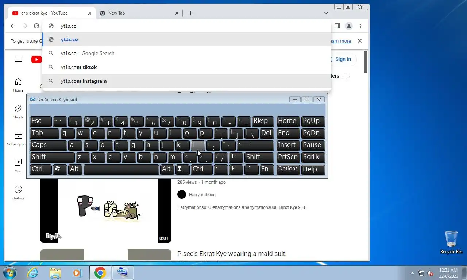Play the 0:01 Harrymations video thumbnail
The width and height of the screenshot is (467, 280).
(106, 211)
